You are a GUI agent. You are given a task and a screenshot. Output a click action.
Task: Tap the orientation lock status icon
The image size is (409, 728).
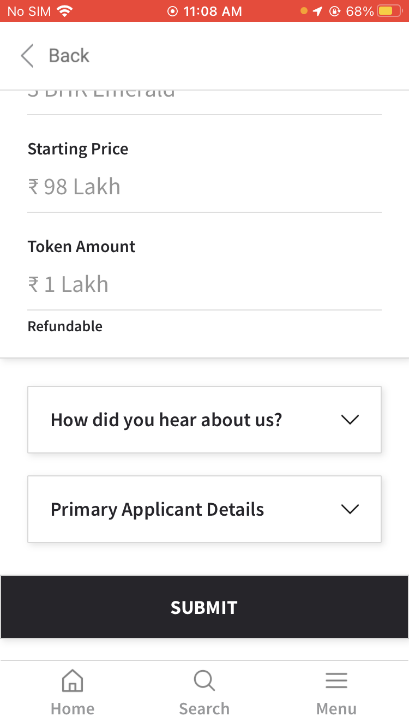pos(335,11)
